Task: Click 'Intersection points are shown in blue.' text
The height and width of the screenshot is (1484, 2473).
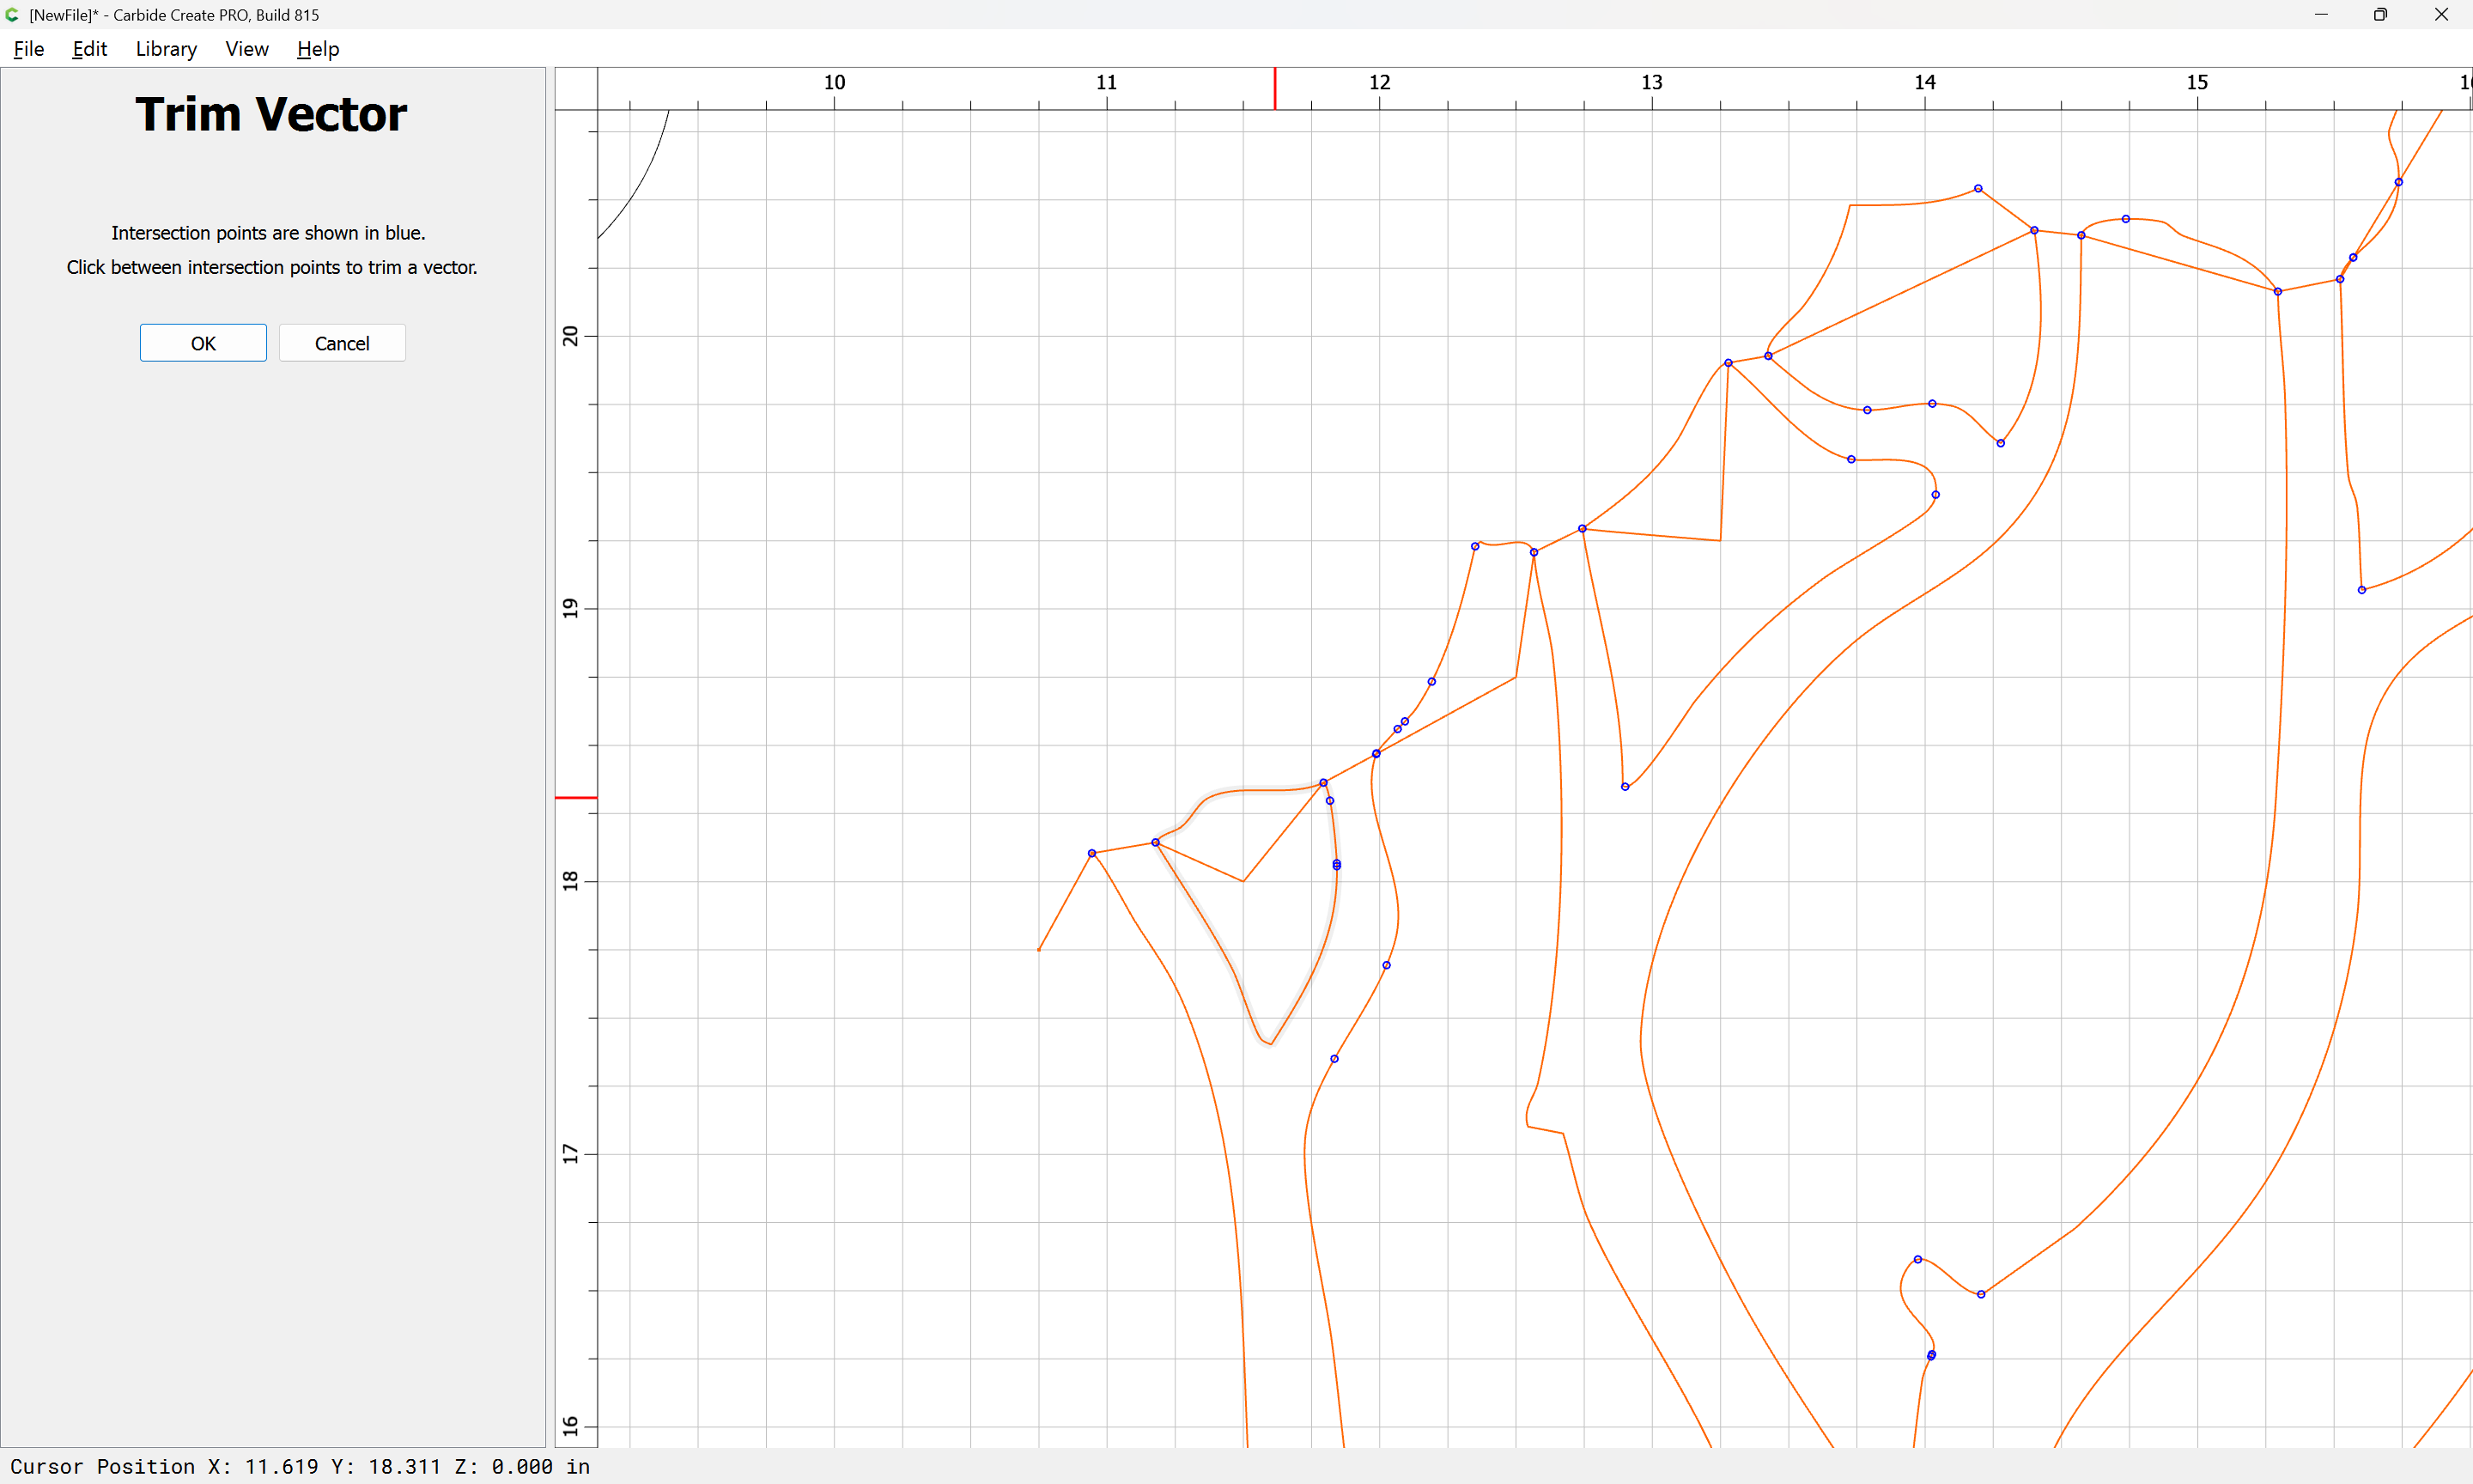Action: pos(268,233)
